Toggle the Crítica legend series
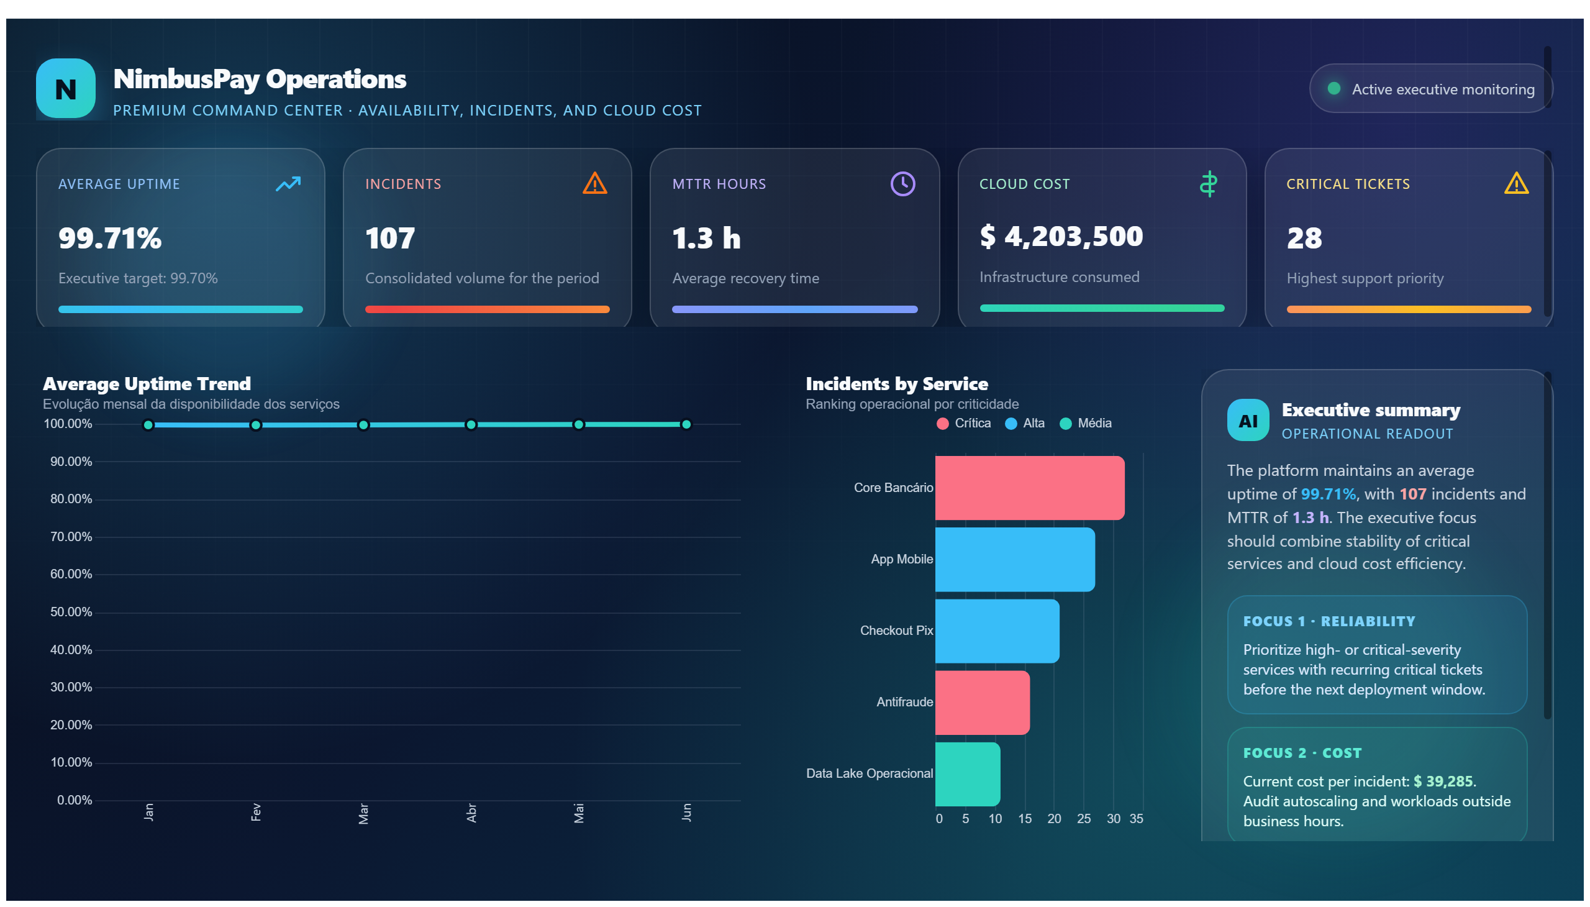 coord(963,424)
